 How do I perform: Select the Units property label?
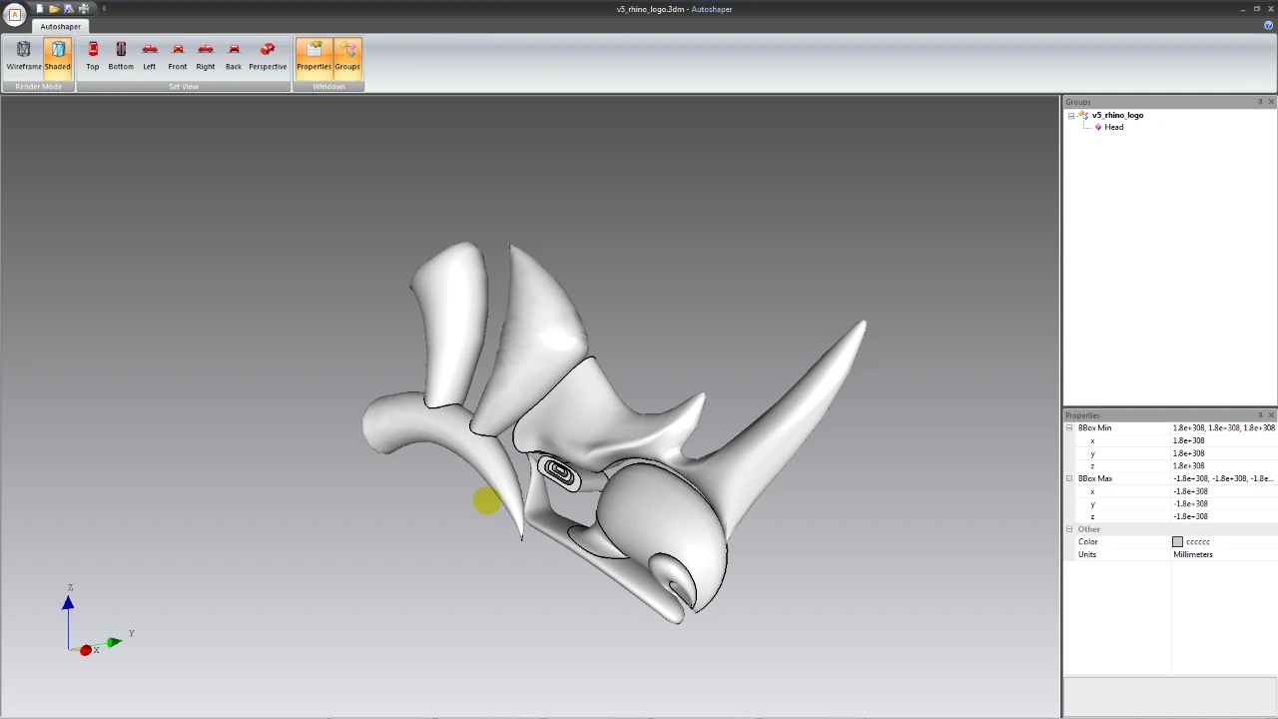[x=1087, y=554]
